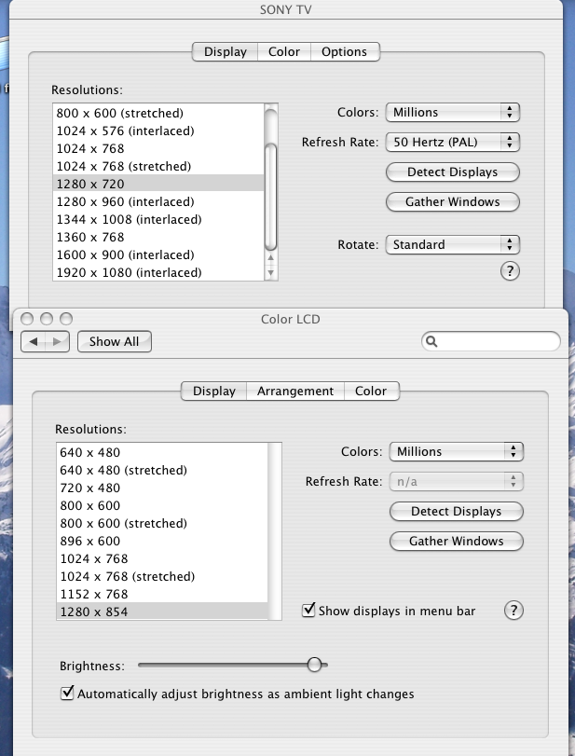575x756 pixels.
Task: Select 720 x 480 resolution
Action: (162, 488)
